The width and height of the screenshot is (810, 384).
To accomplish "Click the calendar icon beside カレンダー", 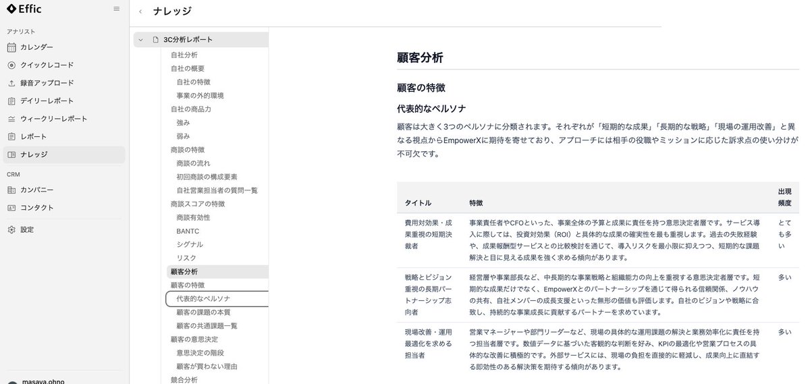I will [x=11, y=47].
